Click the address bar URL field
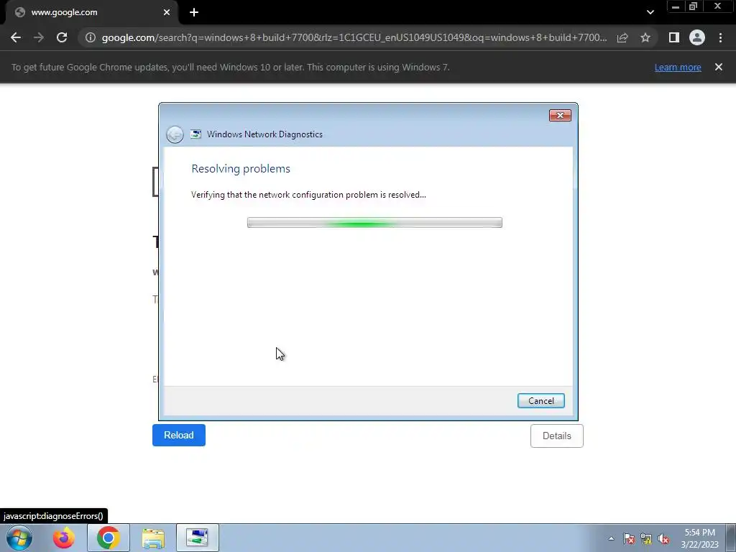736x552 pixels. coord(354,37)
